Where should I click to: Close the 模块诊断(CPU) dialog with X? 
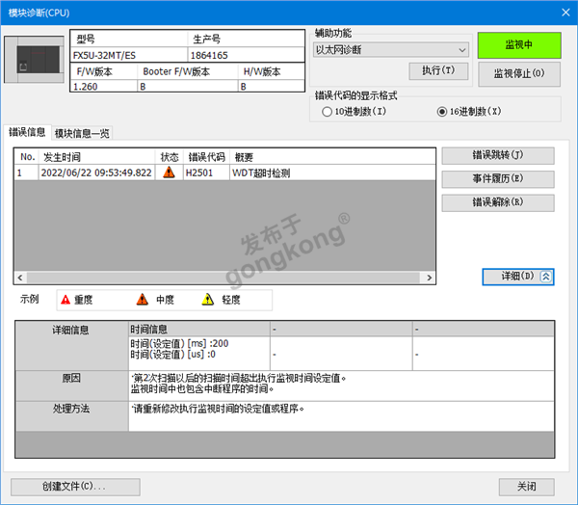(x=565, y=13)
